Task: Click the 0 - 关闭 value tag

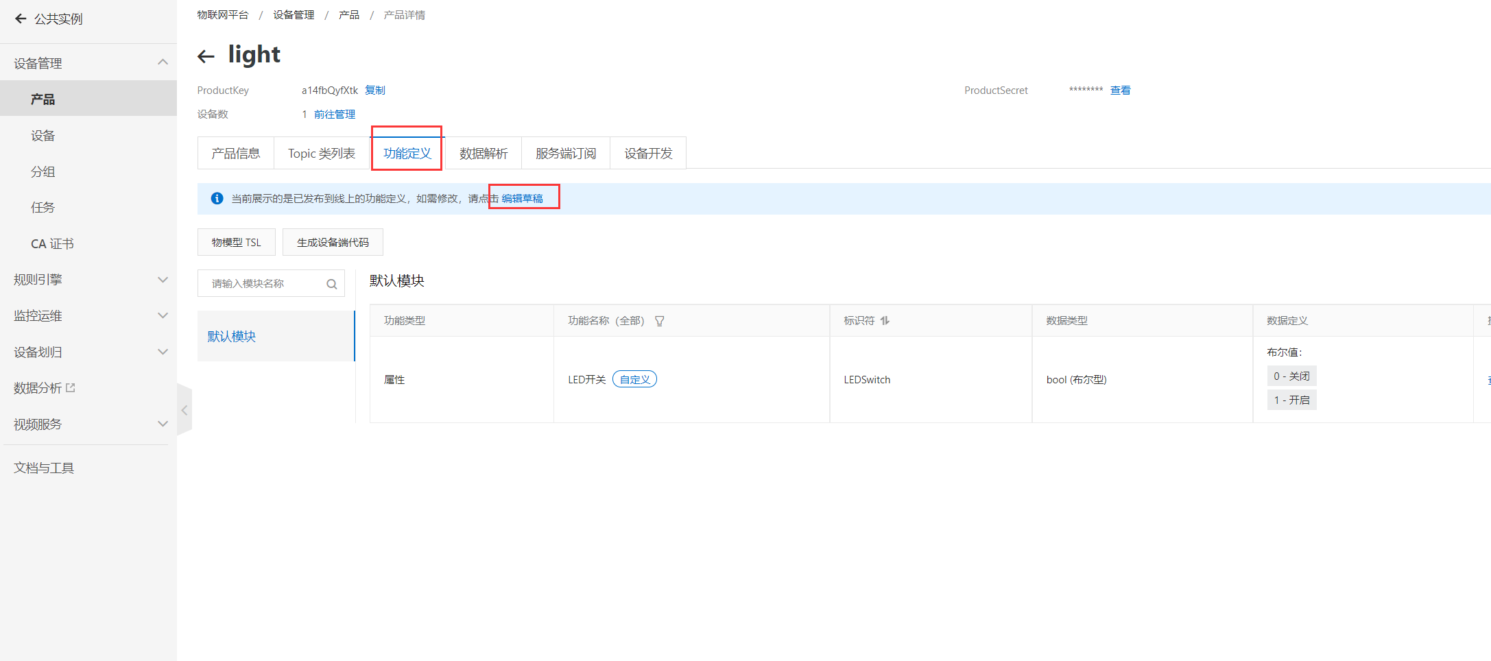Action: (1291, 376)
